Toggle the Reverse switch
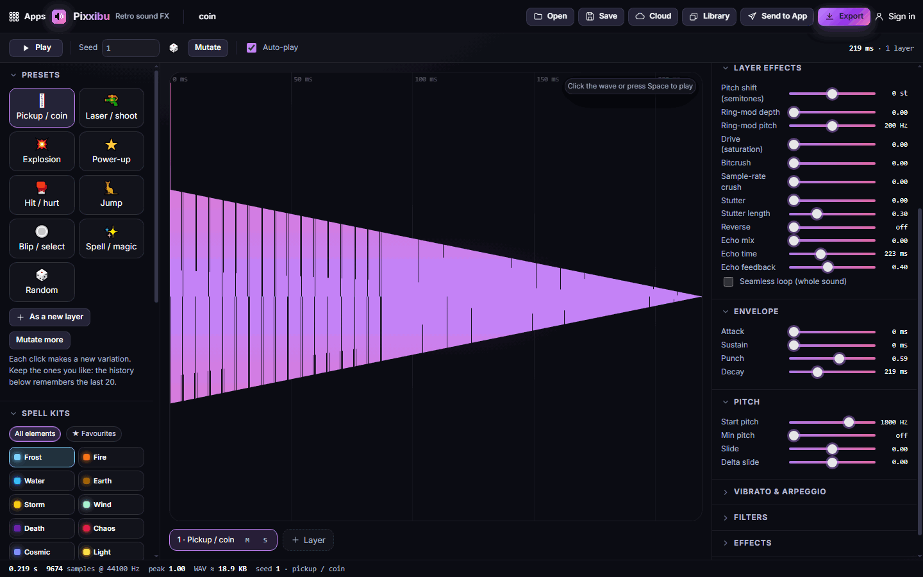The image size is (923, 577). (832, 228)
